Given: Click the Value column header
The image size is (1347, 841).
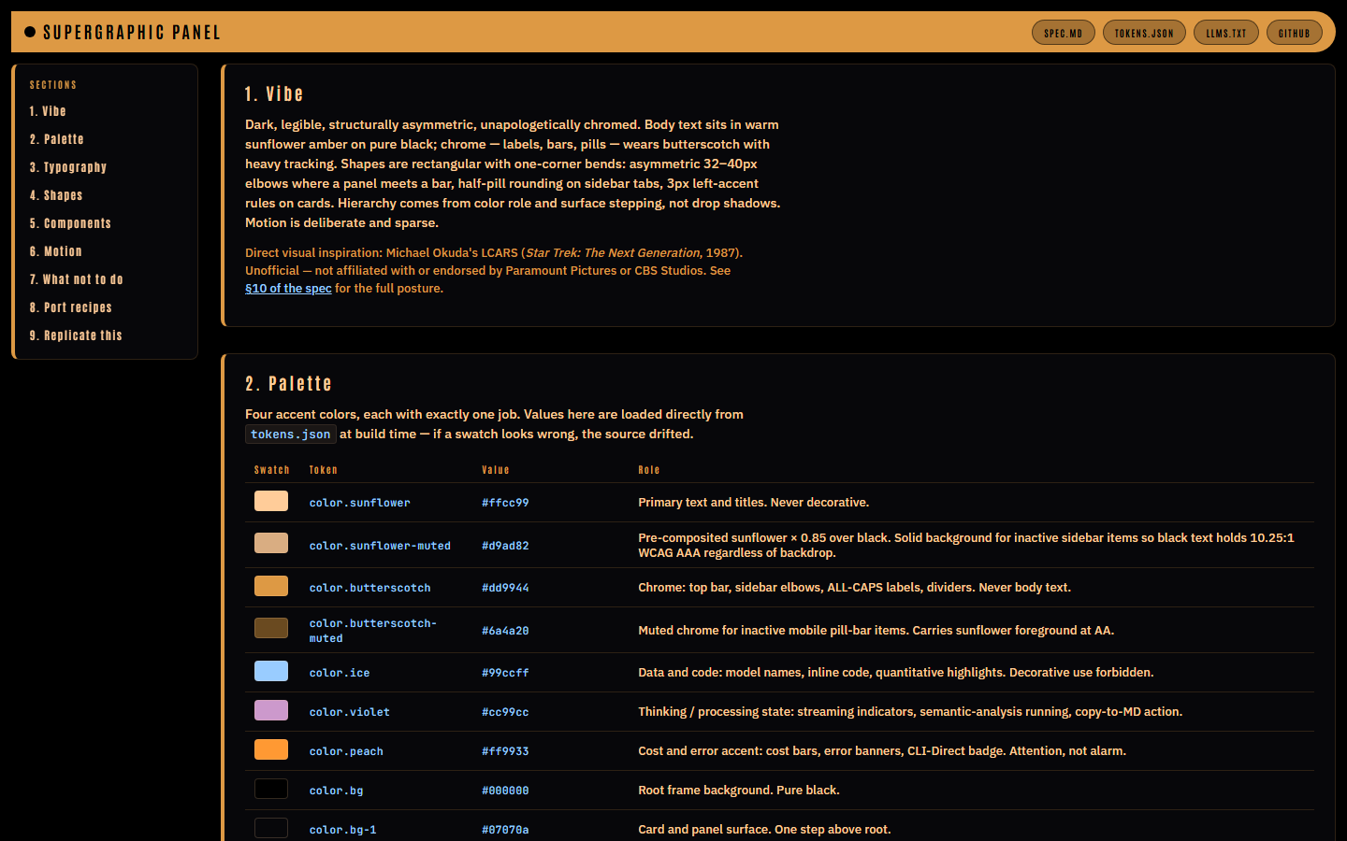Looking at the screenshot, I should (x=496, y=470).
